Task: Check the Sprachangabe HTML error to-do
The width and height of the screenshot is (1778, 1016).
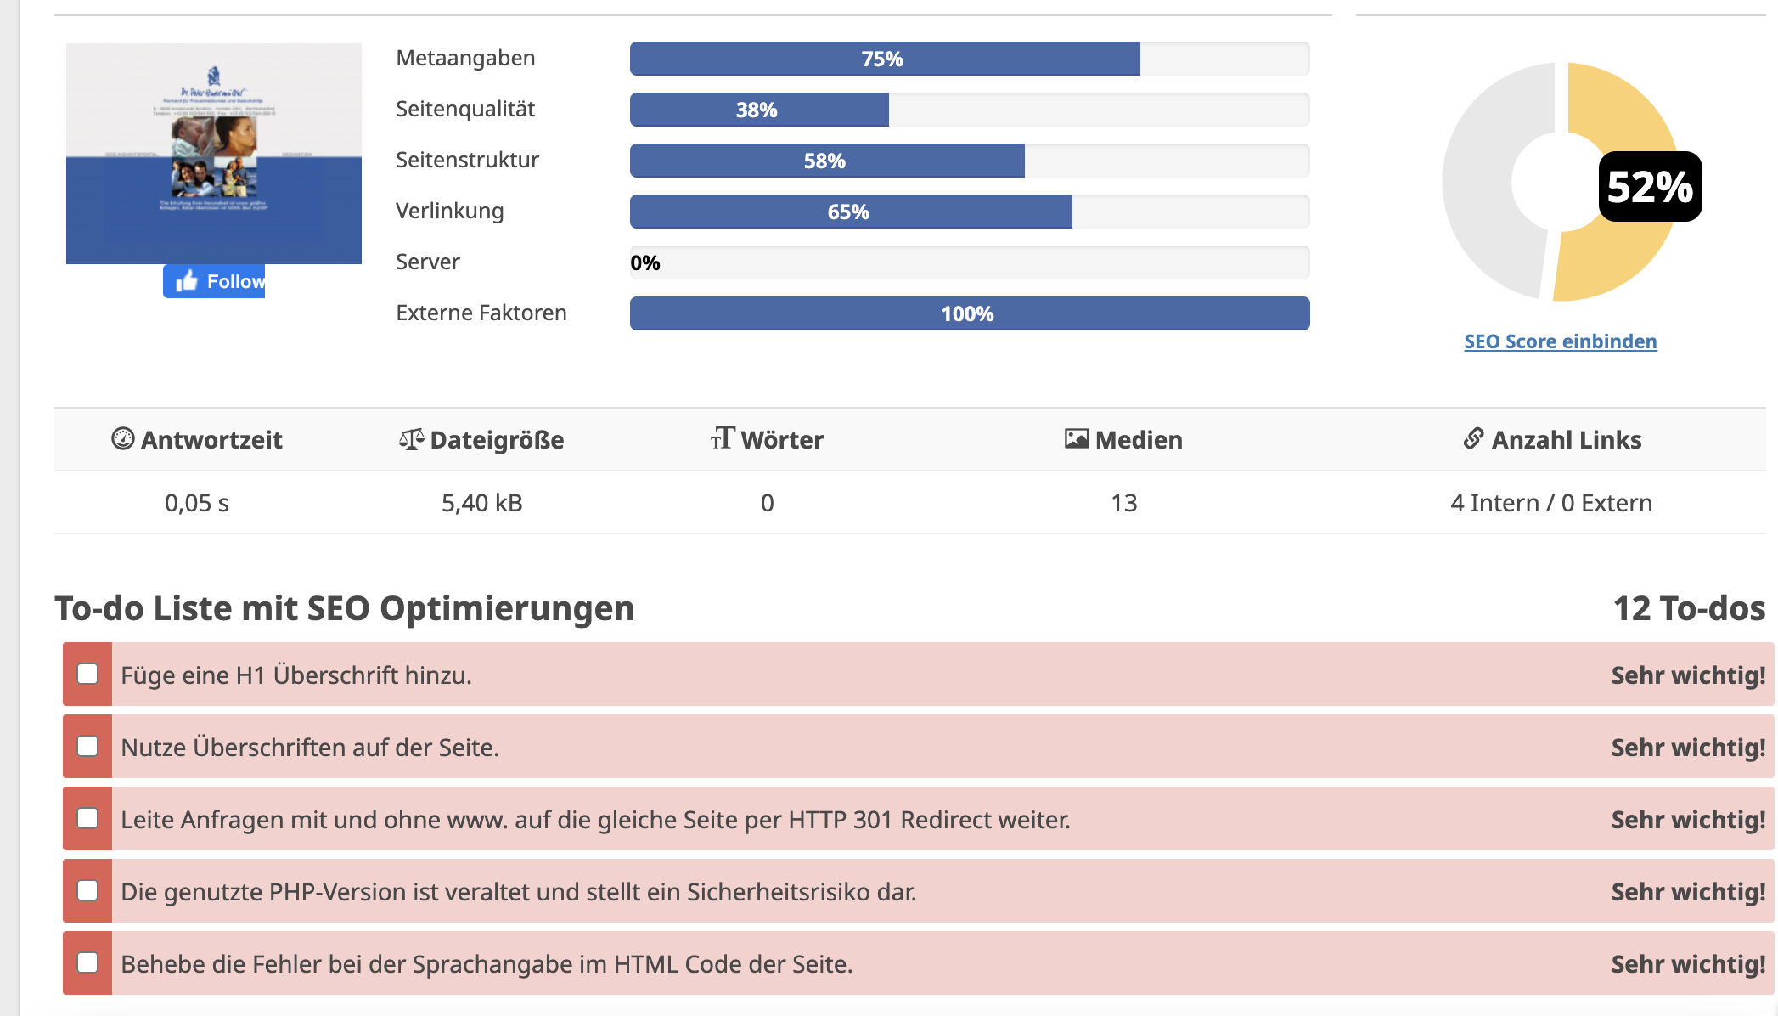Action: (87, 963)
